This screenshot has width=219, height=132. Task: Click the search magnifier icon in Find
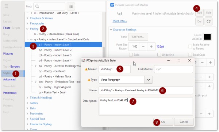coord(37,7)
